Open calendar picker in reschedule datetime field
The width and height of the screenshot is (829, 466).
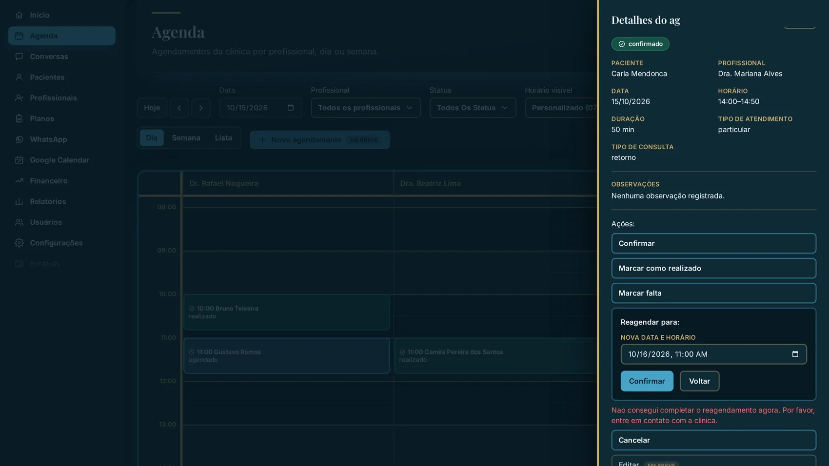pyautogui.click(x=795, y=354)
